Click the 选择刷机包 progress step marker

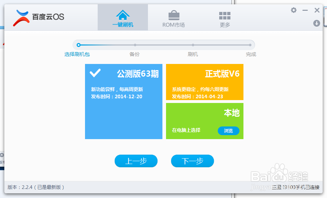click(x=78, y=45)
